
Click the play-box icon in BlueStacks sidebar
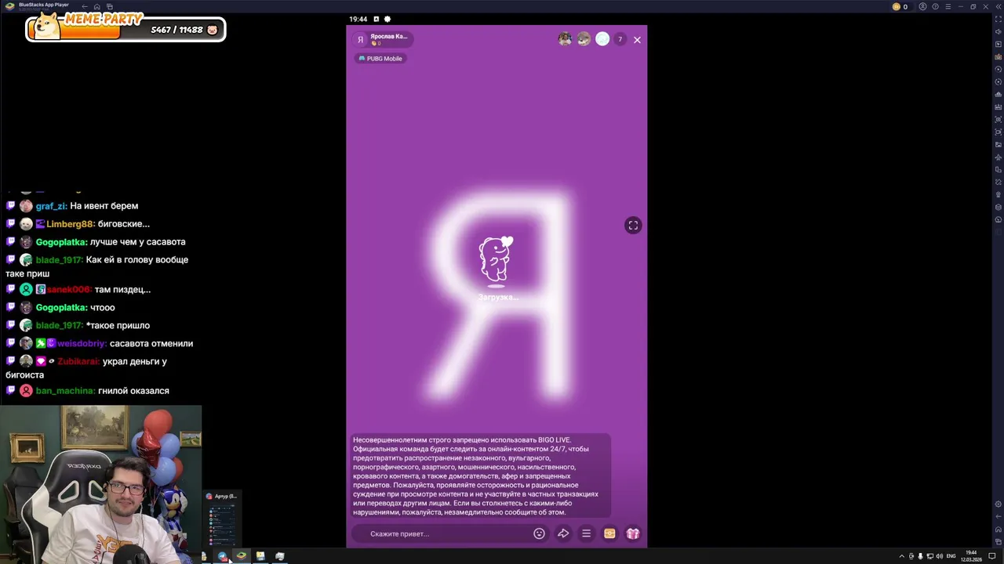[x=999, y=44]
